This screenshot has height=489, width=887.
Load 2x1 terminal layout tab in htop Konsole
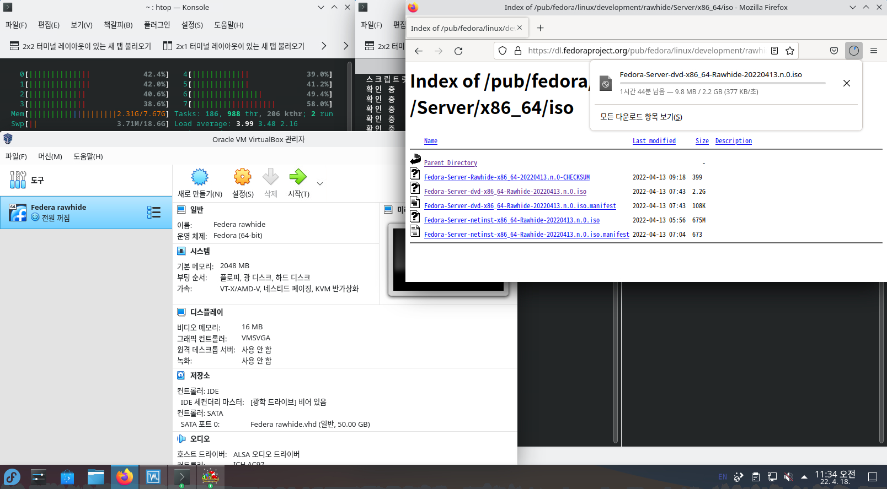pos(234,46)
